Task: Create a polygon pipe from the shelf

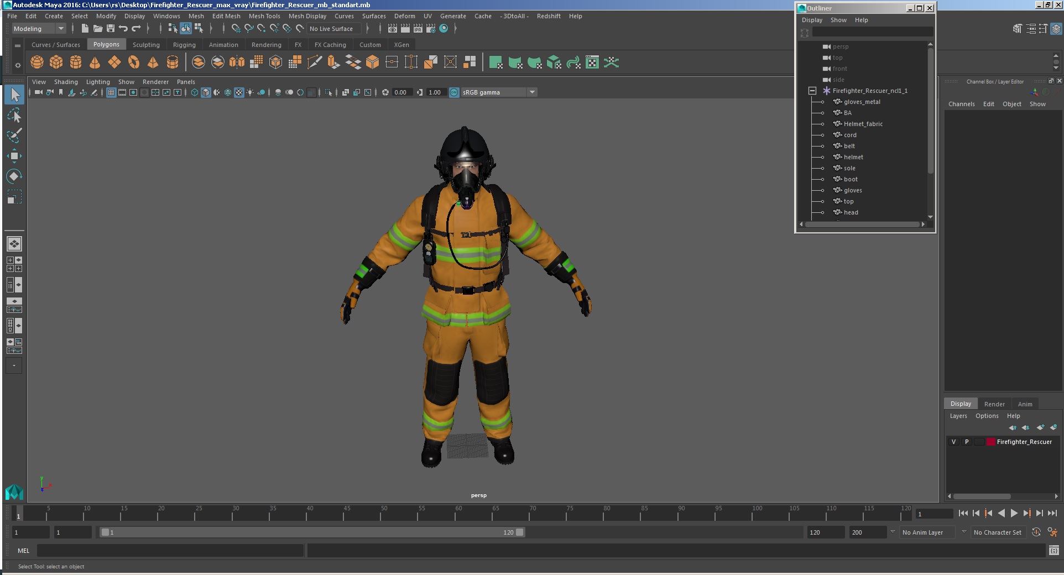Action: click(173, 62)
